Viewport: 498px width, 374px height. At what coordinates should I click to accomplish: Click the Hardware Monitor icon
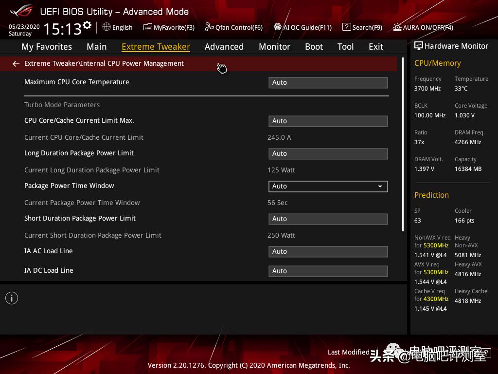point(419,46)
